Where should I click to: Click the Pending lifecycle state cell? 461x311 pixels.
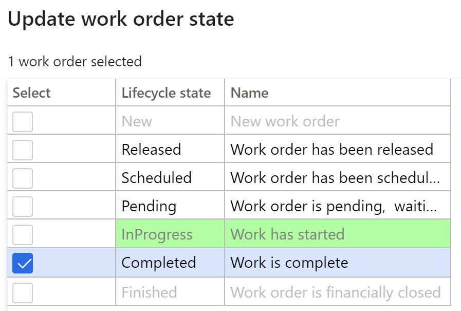point(170,206)
